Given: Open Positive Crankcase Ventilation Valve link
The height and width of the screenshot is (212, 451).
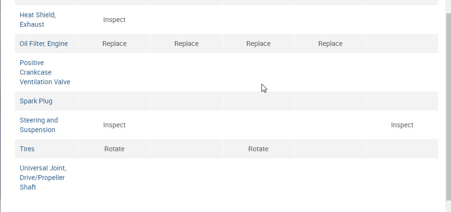Looking at the screenshot, I should coord(45,72).
